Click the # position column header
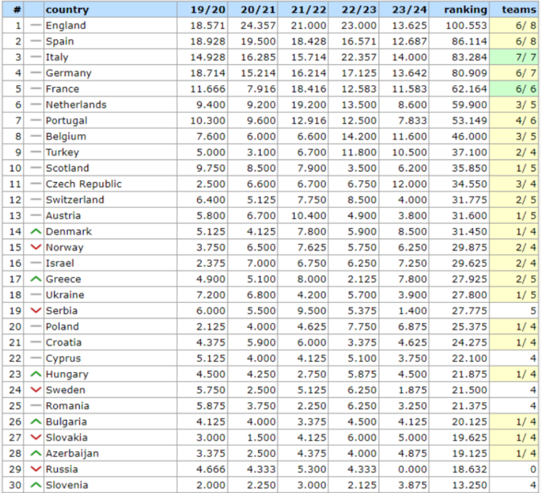Viewport: 541px width, 493px height. click(13, 9)
